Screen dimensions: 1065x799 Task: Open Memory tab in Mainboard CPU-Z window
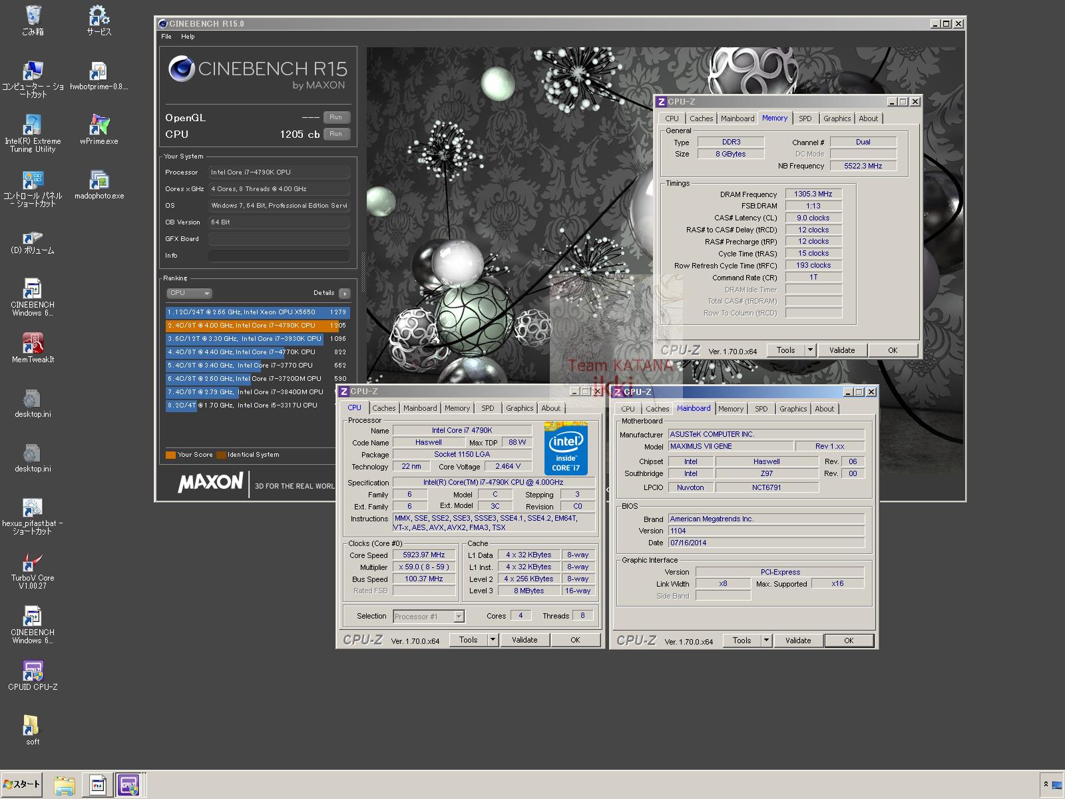[730, 409]
